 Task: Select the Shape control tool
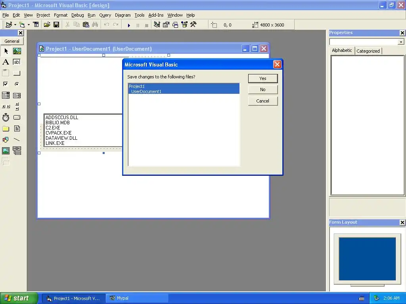pyautogui.click(x=6, y=140)
